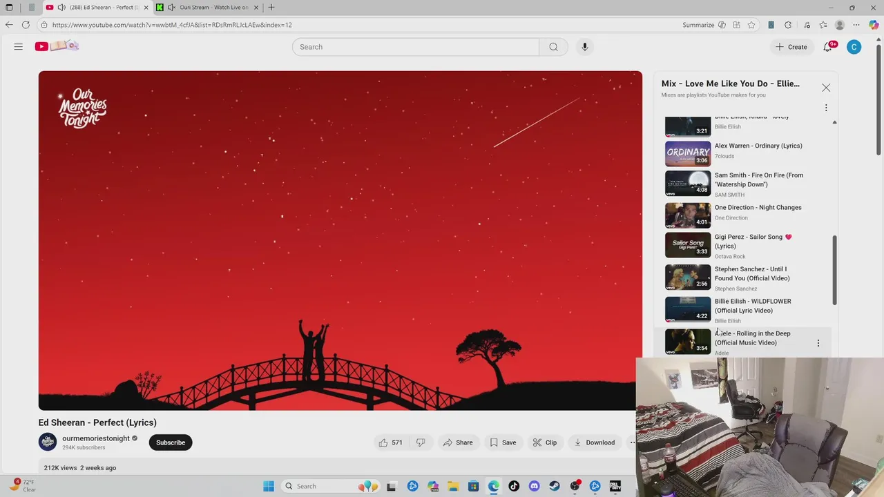Click the playlist panel scrollbar
The width and height of the screenshot is (884, 497).
(x=834, y=269)
